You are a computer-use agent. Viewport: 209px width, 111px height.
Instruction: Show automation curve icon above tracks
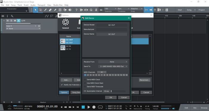[47, 16]
